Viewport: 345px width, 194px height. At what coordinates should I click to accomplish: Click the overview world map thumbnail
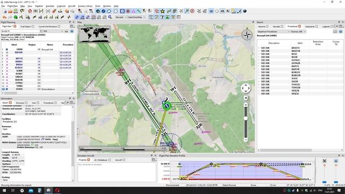(95, 34)
